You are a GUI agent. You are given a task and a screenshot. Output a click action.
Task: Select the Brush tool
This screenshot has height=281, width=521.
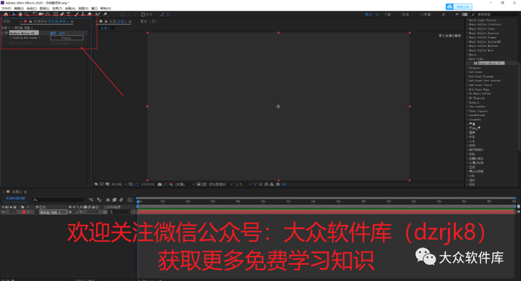[77, 14]
